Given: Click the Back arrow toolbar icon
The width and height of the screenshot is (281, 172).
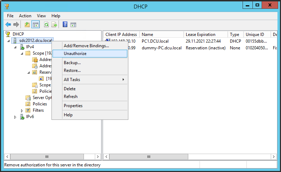Looking at the screenshot, I should [8, 25].
